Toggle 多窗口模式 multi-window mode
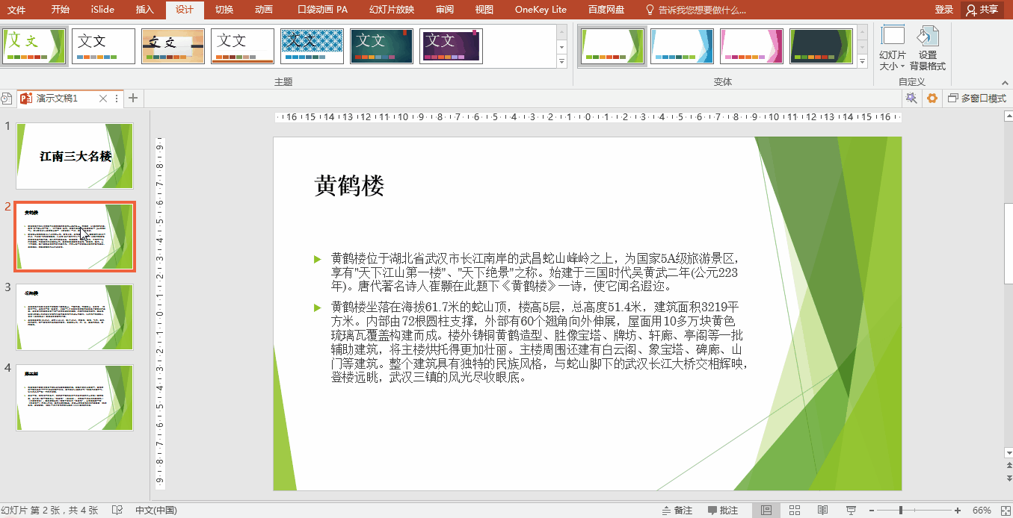 [978, 98]
